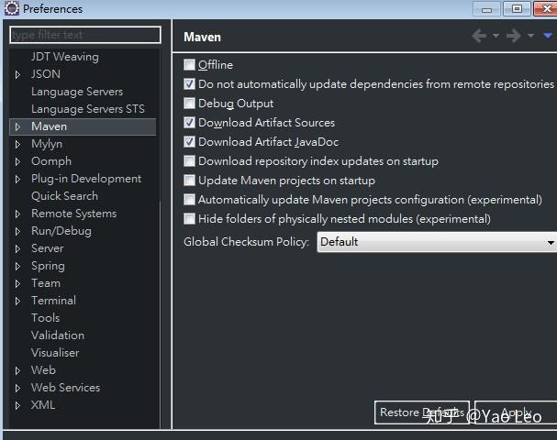The width and height of the screenshot is (557, 440).
Task: Open the back history dropdown arrow
Action: 496,36
